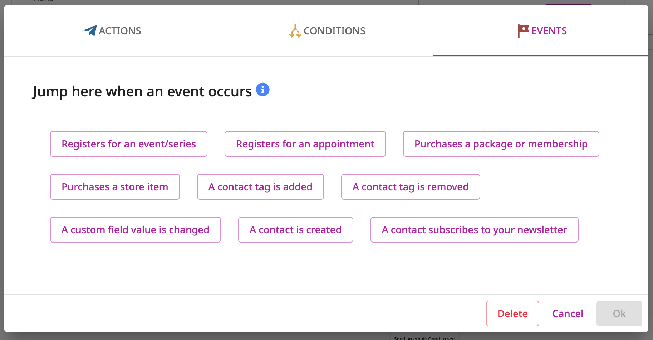Click the paper plane Actions icon
653x340 pixels.
coord(90,31)
